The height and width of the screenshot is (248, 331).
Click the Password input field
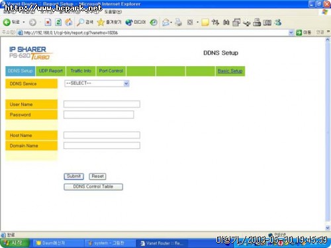coord(99,114)
